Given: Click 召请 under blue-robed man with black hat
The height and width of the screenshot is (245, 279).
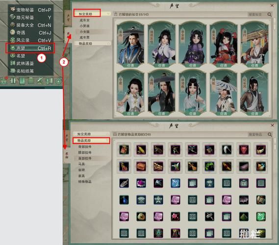Looking at the screenshot, I should pyautogui.click(x=130, y=65).
